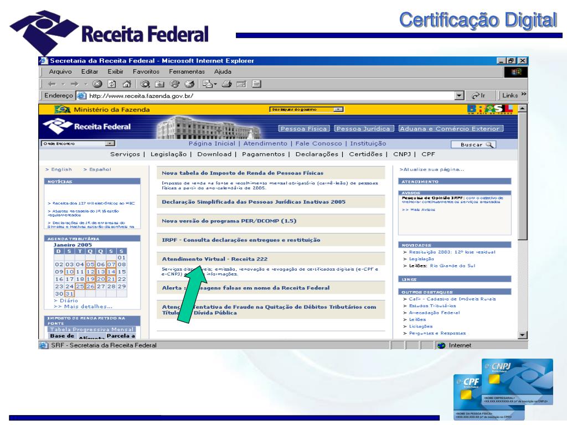Screen dimensions: 567x425
Task: Print page with printer icon
Action: 226,84
